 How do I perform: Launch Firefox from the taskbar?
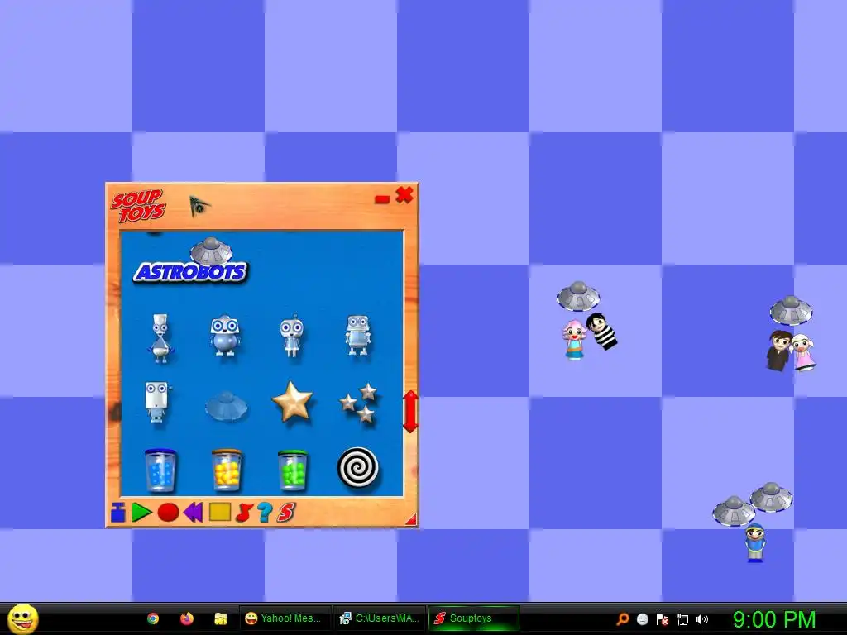tap(187, 618)
